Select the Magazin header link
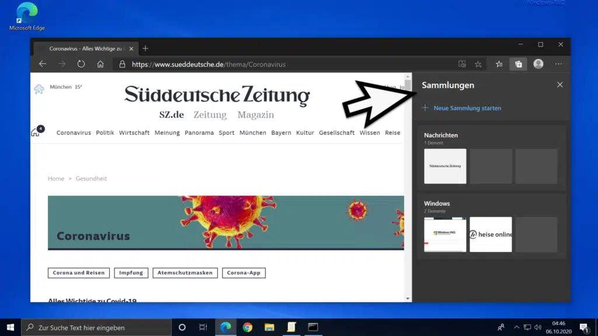The height and width of the screenshot is (336, 598). (x=256, y=115)
